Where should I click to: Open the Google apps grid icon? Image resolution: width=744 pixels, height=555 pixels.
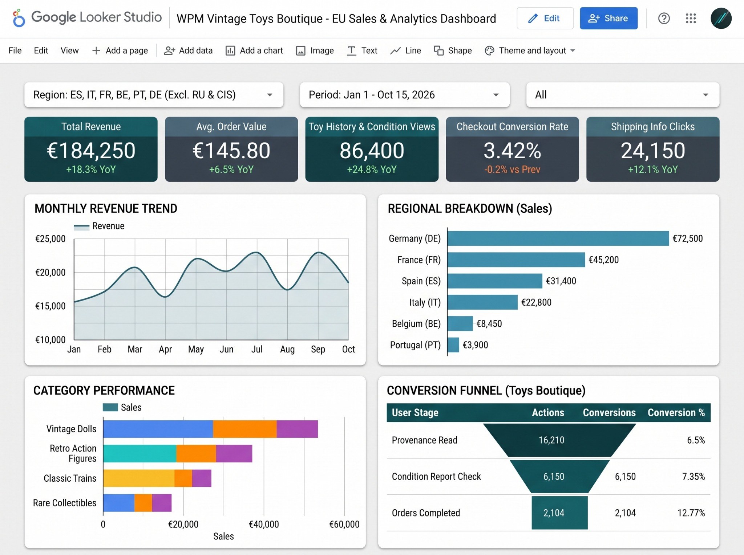click(x=691, y=18)
